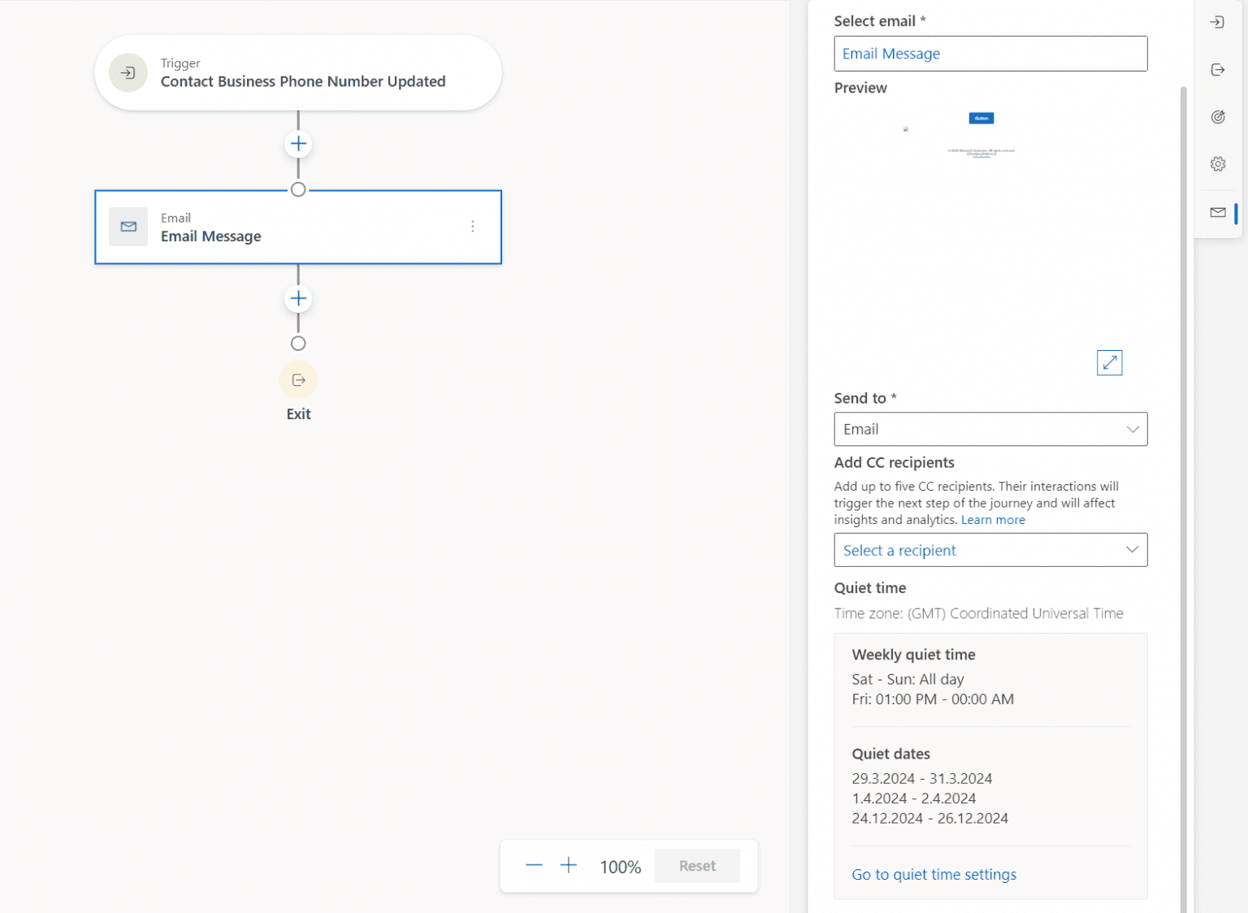Open the journey Goal target icon

(1218, 116)
